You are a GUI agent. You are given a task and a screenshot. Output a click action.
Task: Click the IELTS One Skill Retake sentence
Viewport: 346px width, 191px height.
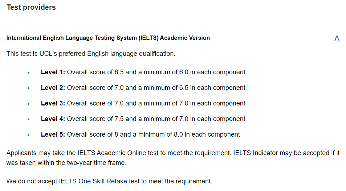coord(109,181)
